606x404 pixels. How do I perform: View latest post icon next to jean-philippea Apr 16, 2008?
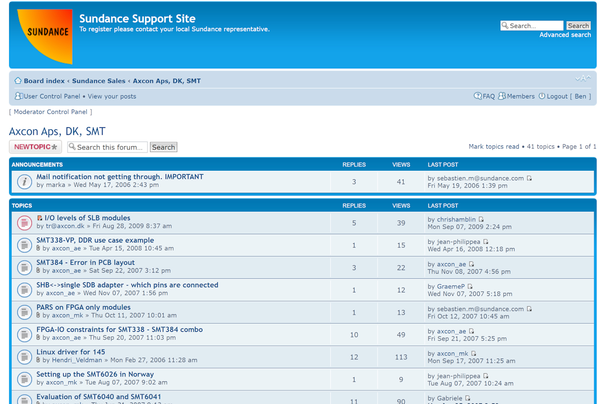[x=486, y=242]
